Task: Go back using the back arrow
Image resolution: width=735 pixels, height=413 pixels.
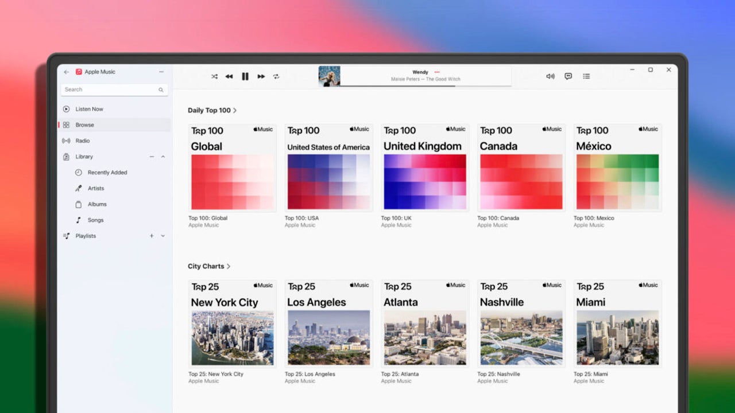Action: (x=66, y=72)
